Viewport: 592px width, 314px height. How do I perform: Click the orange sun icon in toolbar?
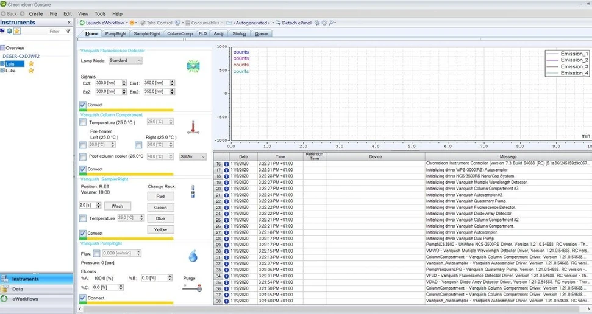point(132,23)
